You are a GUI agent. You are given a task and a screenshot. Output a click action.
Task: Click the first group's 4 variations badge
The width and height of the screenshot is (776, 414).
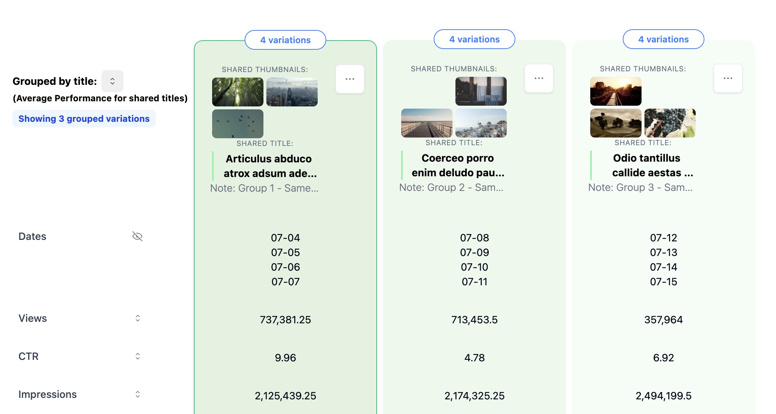[285, 40]
